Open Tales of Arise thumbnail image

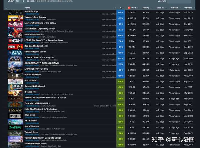tap(15, 133)
